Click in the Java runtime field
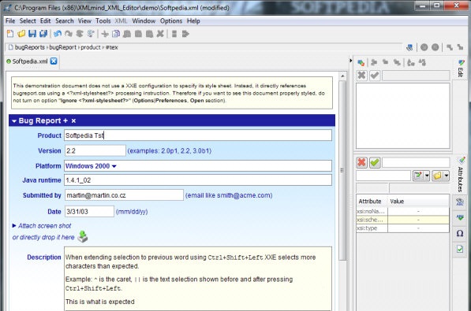 (x=198, y=180)
